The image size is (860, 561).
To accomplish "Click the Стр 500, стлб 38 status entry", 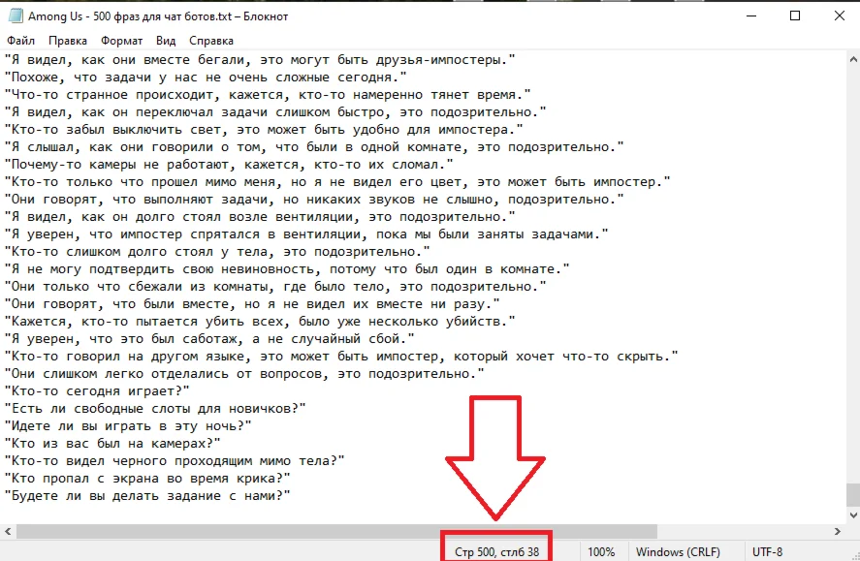I will point(497,551).
